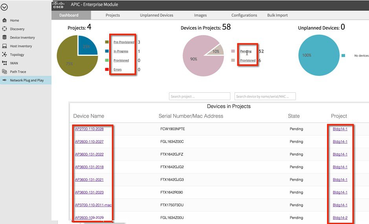Click the Device Inventory database icon
Viewport: 369px width, 224px height.
click(x=4, y=37)
